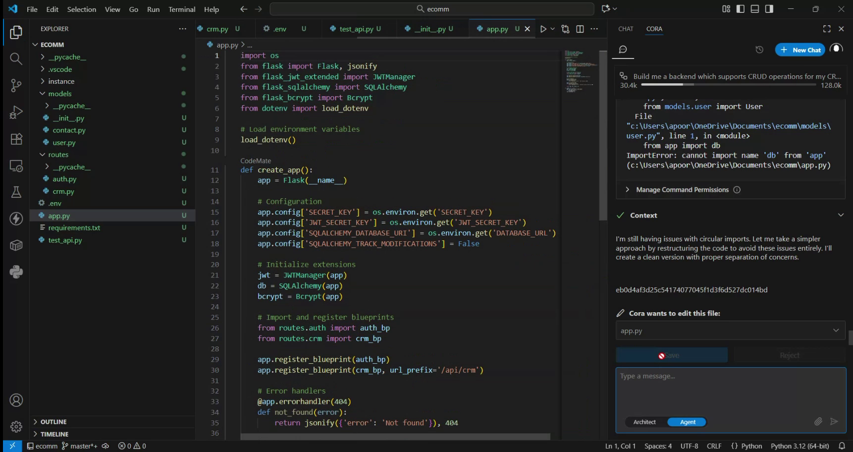The height and width of the screenshot is (452, 853).
Task: Open the Python extension view
Action: coord(15,272)
